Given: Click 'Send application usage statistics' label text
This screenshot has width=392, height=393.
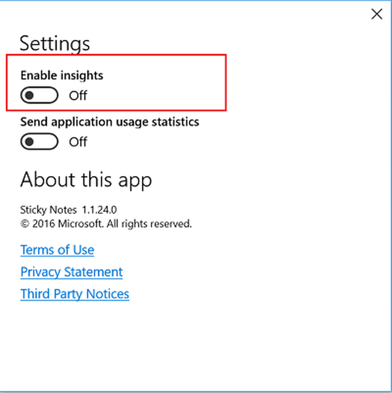Looking at the screenshot, I should 110,121.
